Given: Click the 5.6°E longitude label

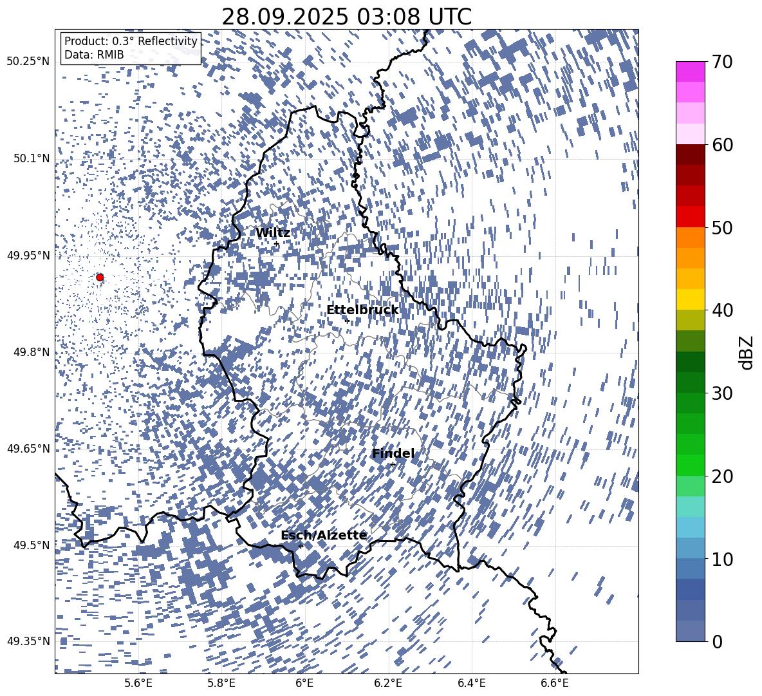Looking at the screenshot, I should 138,683.
